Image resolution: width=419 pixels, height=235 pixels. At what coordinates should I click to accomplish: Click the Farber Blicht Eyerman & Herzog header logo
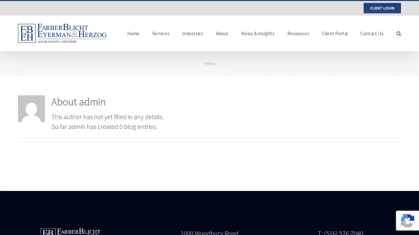62,33
